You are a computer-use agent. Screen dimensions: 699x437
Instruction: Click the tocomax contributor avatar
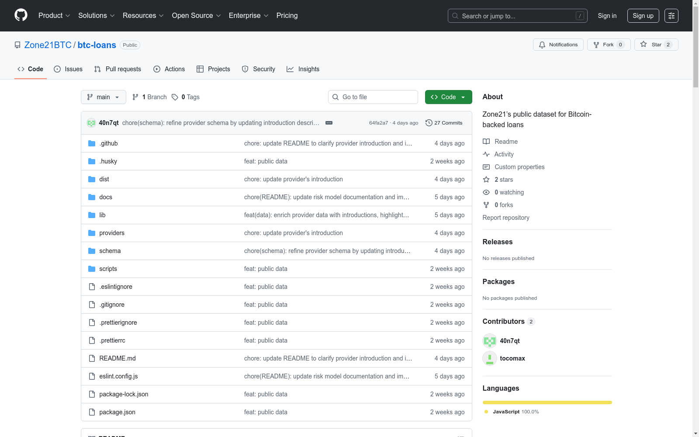pos(490,358)
